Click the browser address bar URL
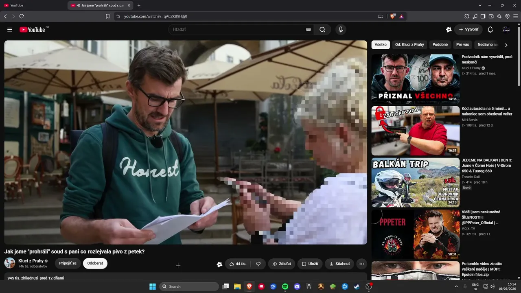Viewport: 521px width, 293px height. click(155, 16)
